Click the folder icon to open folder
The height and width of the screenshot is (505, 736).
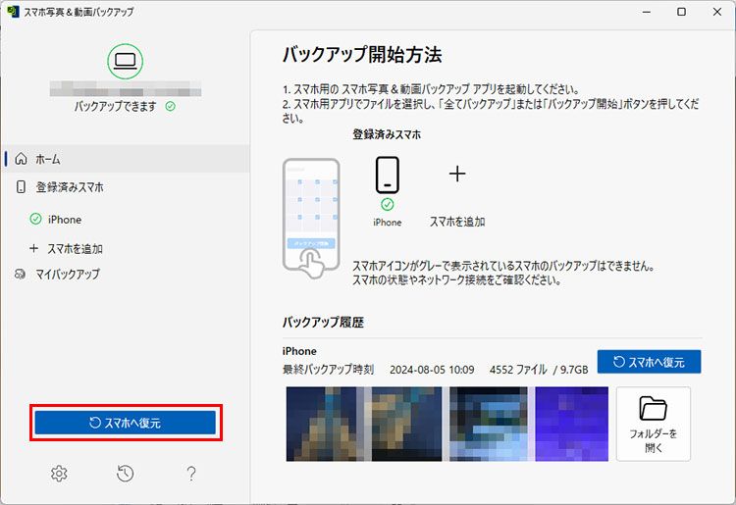(x=653, y=409)
